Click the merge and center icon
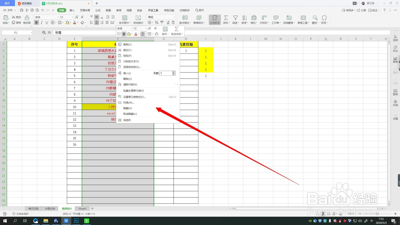The image size is (400, 225). pyautogui.click(x=125, y=17)
